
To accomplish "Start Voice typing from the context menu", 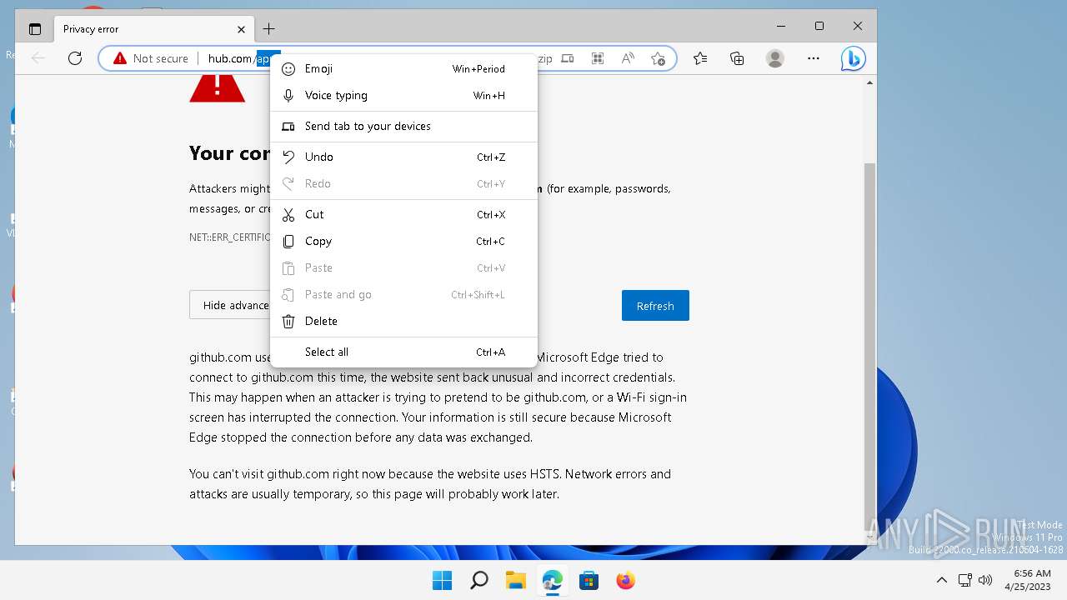I will (403, 96).
